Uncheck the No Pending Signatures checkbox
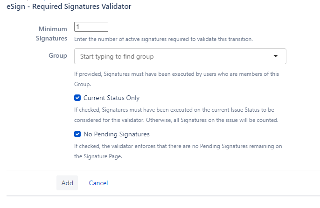 (78, 134)
